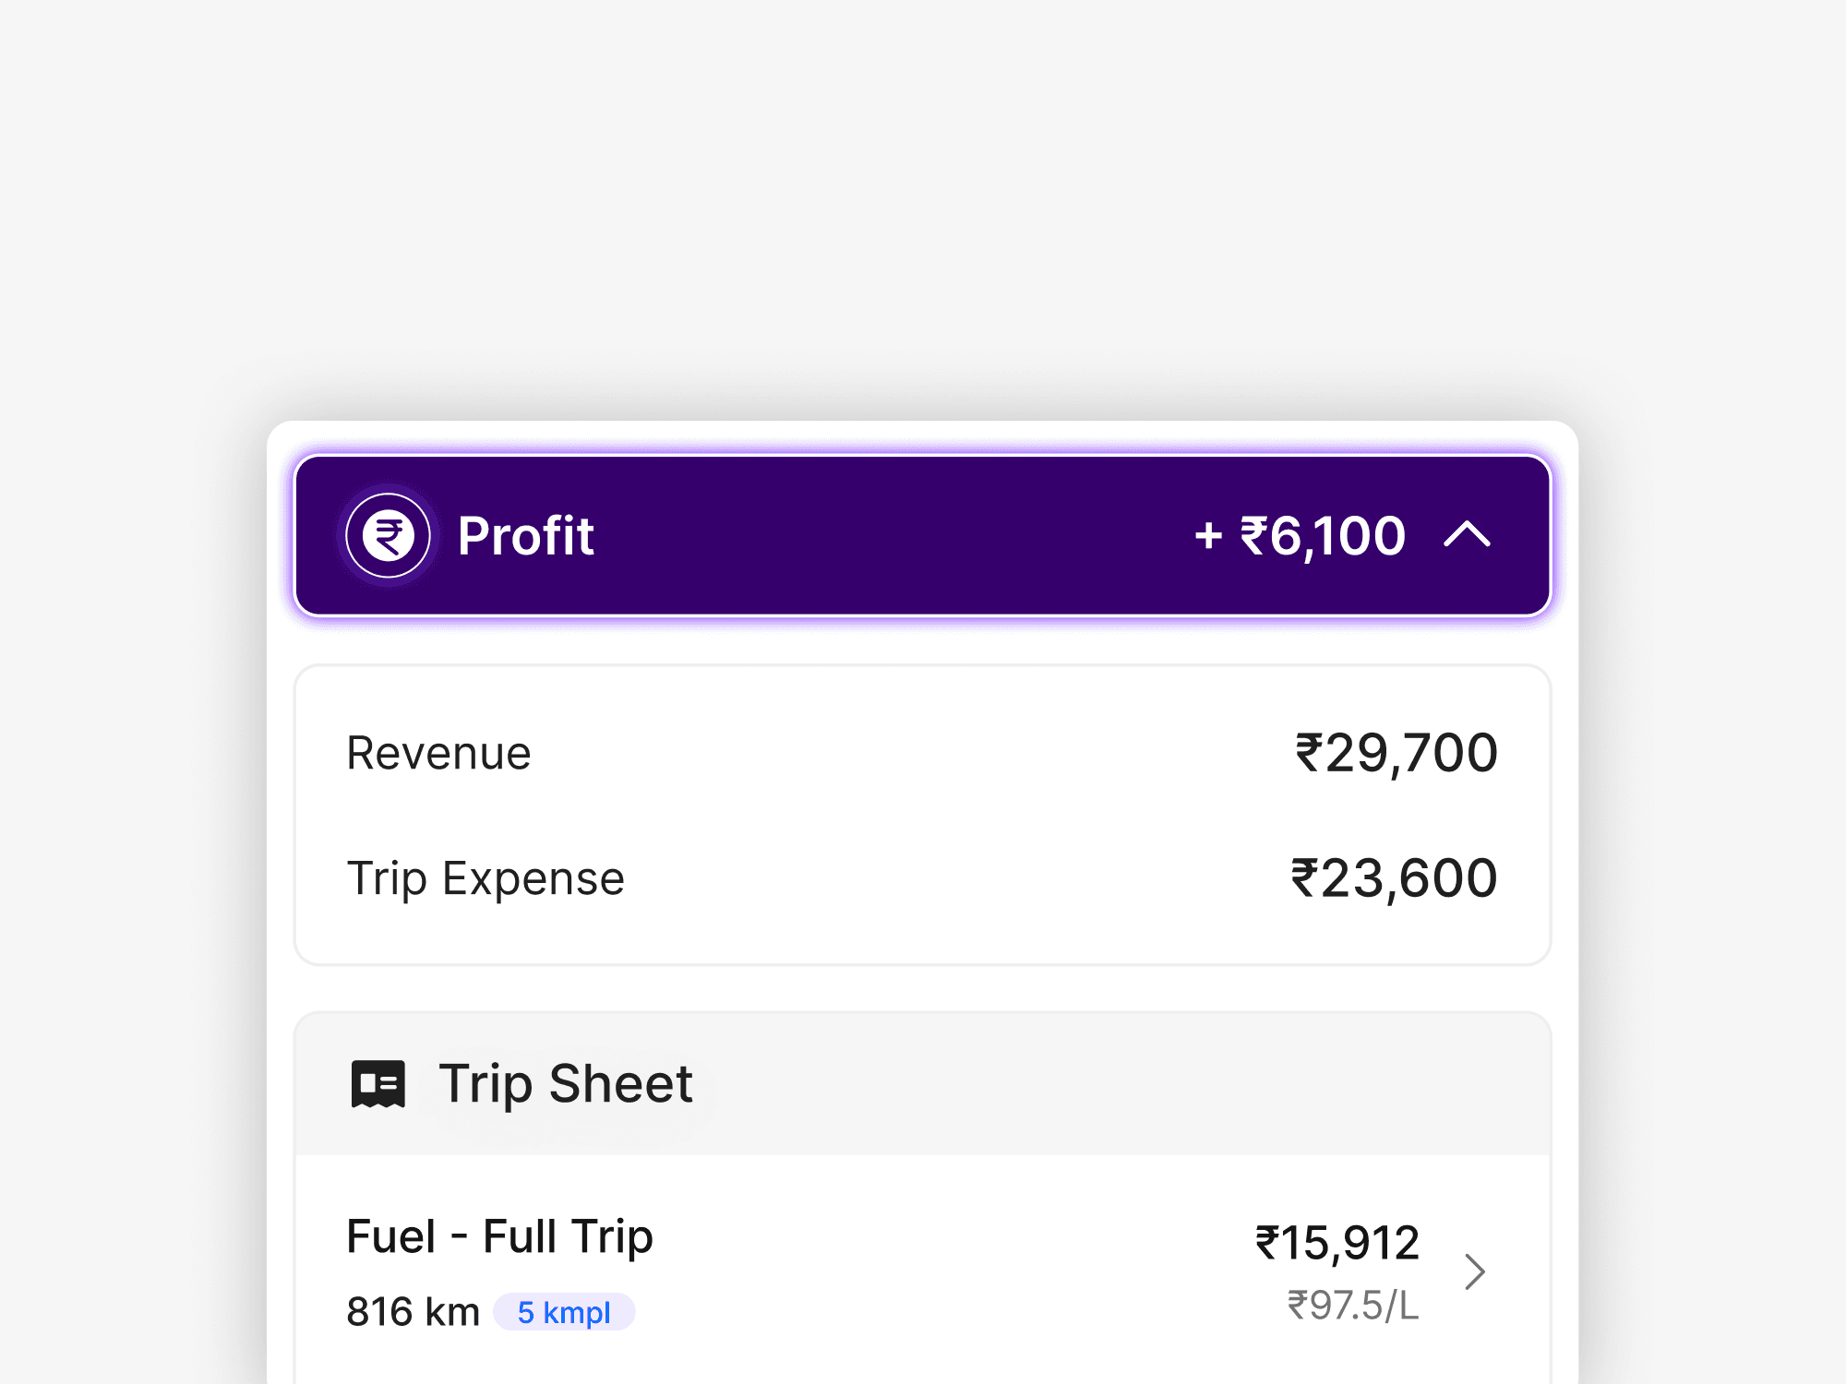Open the Fuel - Full Trip entry
This screenshot has height=1384, width=1846.
pyautogui.click(x=499, y=1236)
